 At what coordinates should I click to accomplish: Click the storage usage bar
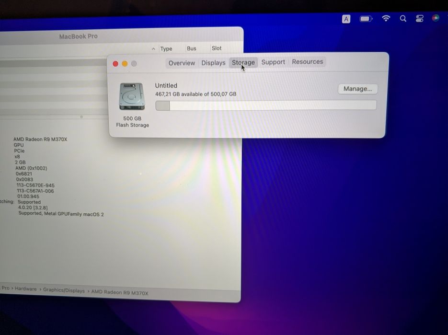(x=266, y=105)
